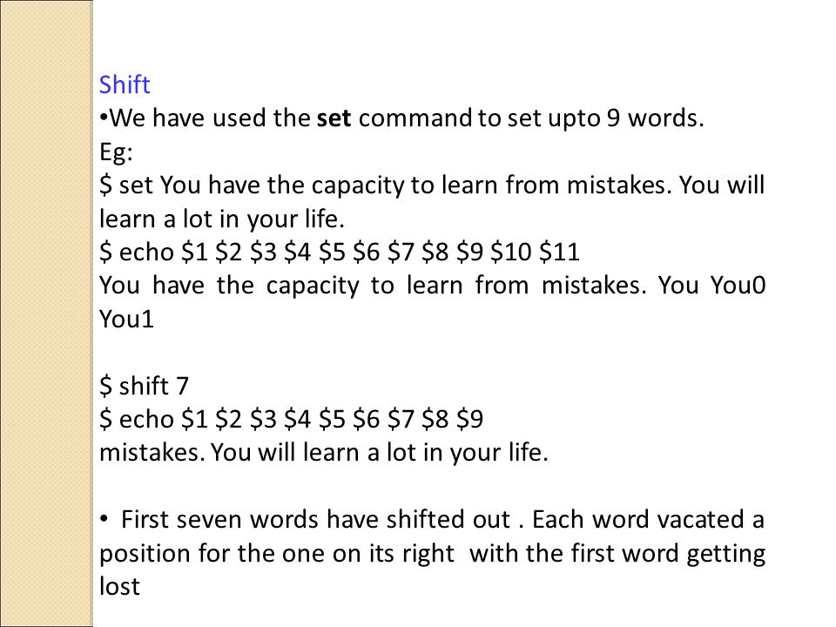836x627 pixels.
Task: Click the bullet before First seven words
Action: coord(104,519)
